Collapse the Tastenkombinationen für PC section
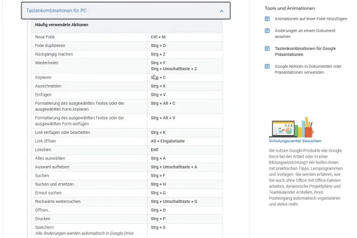This screenshot has height=238, width=357. click(x=126, y=11)
